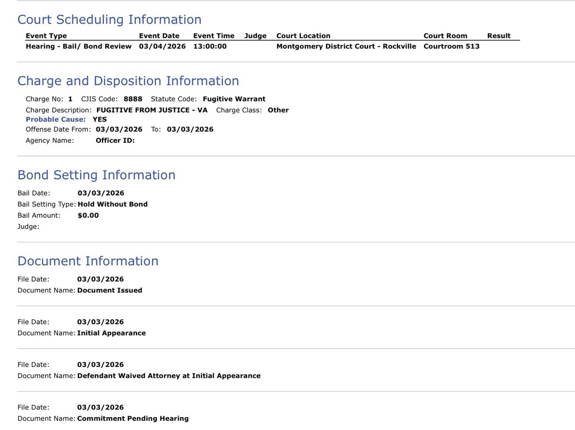Click the Officer ID label
This screenshot has height=430, width=575.
coord(115,141)
